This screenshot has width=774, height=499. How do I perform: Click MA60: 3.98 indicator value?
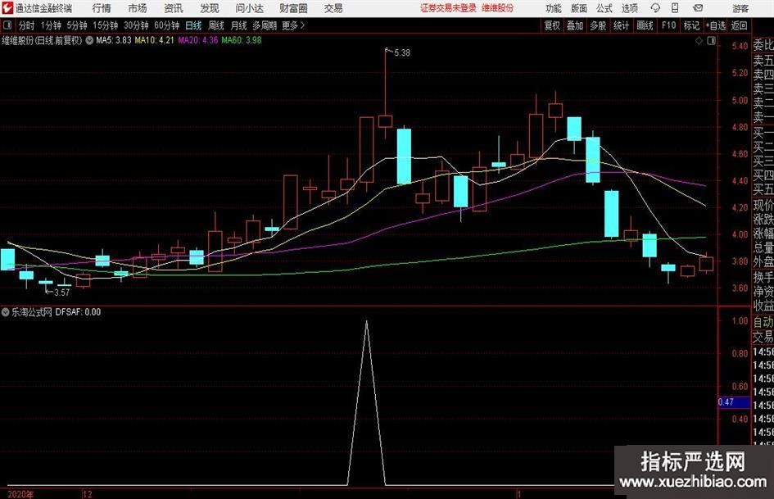tap(242, 40)
